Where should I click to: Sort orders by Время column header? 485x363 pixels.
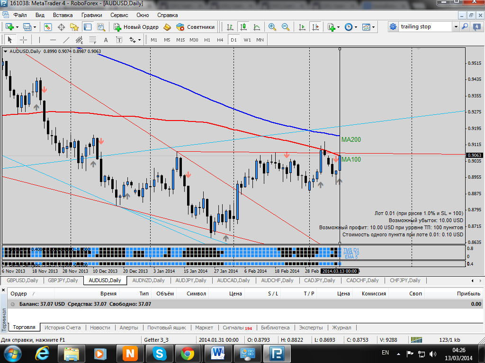click(87, 294)
